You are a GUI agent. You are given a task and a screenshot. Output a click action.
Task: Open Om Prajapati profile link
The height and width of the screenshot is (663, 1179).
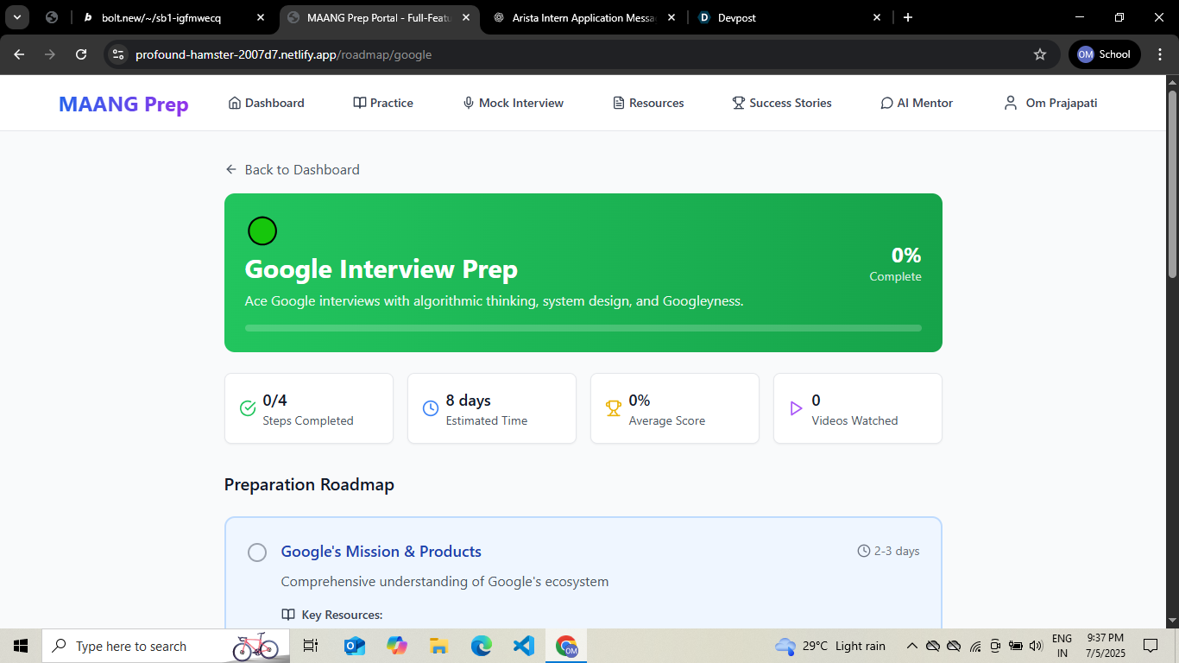pos(1050,103)
